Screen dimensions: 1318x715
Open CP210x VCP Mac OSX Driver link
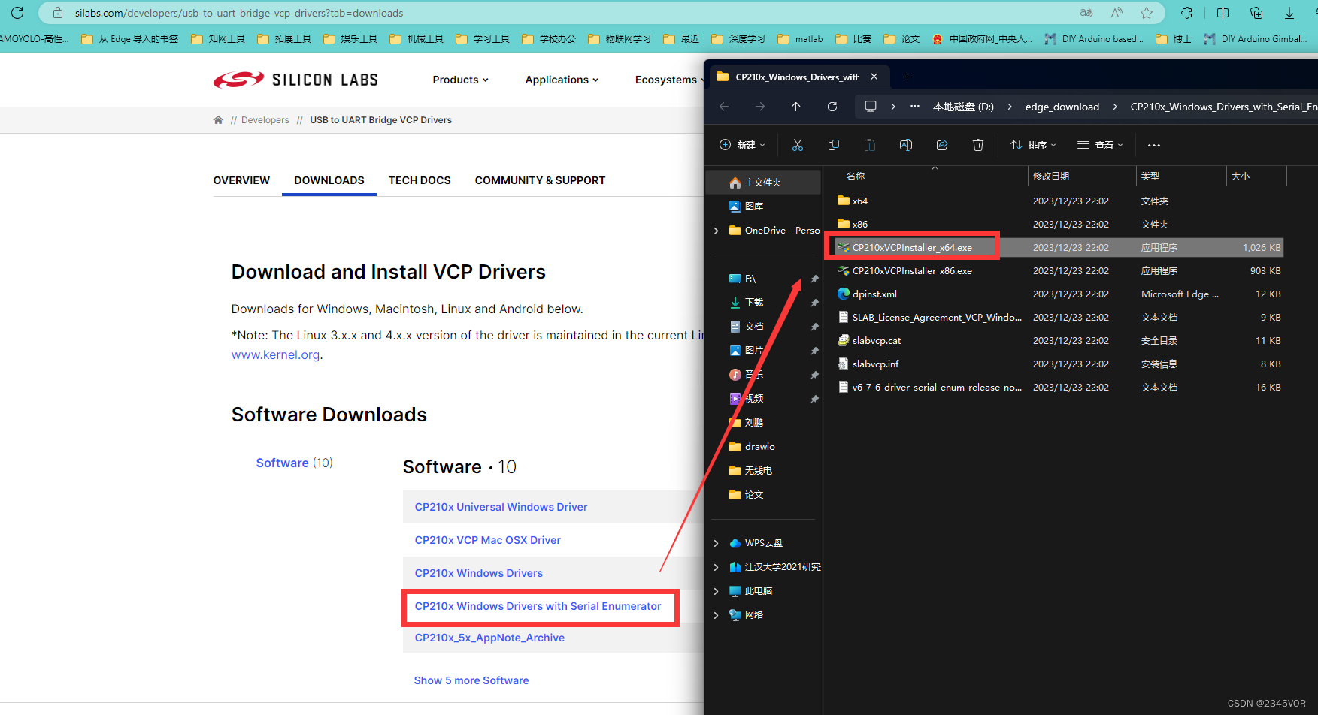[x=487, y=540]
